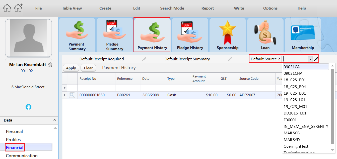This screenshot has height=159, width=337.
Task: Click the magnifier icon on receipt 000000001650 row
Action: [x=72, y=95]
